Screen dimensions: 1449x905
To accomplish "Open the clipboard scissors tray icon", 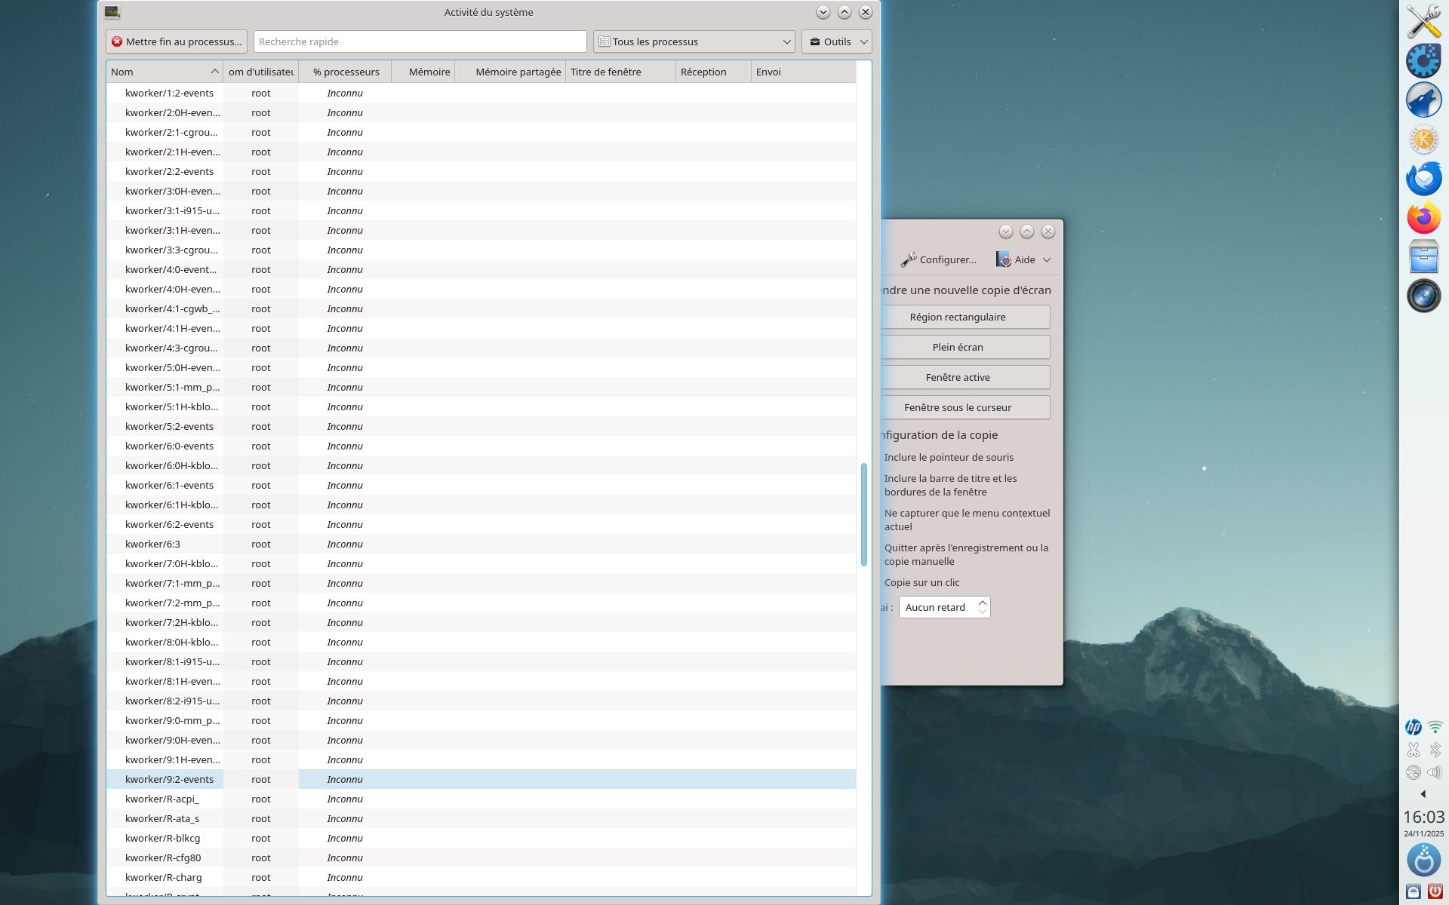I will point(1413,750).
